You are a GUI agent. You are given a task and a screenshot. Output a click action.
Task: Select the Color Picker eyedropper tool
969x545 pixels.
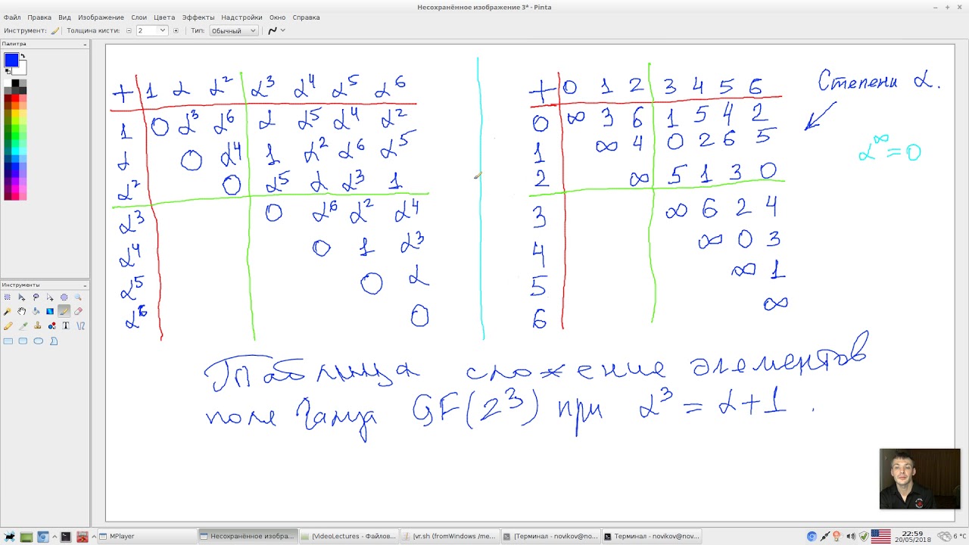(23, 325)
